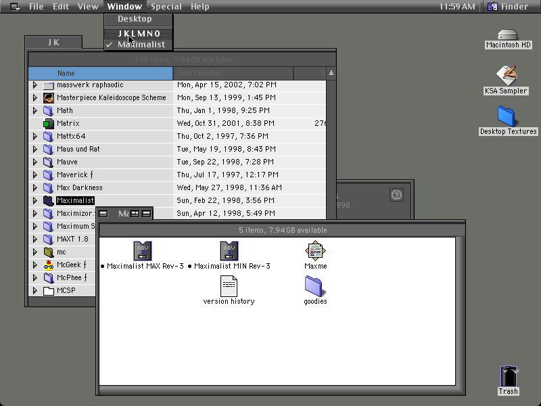The image size is (541, 406).
Task: Select the Maximizor row name text
Action: tap(75, 213)
